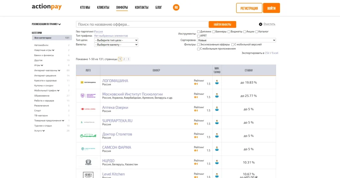The width and height of the screenshot is (340, 178).
Task: Click the Регистрация button
Action: point(249,8)
